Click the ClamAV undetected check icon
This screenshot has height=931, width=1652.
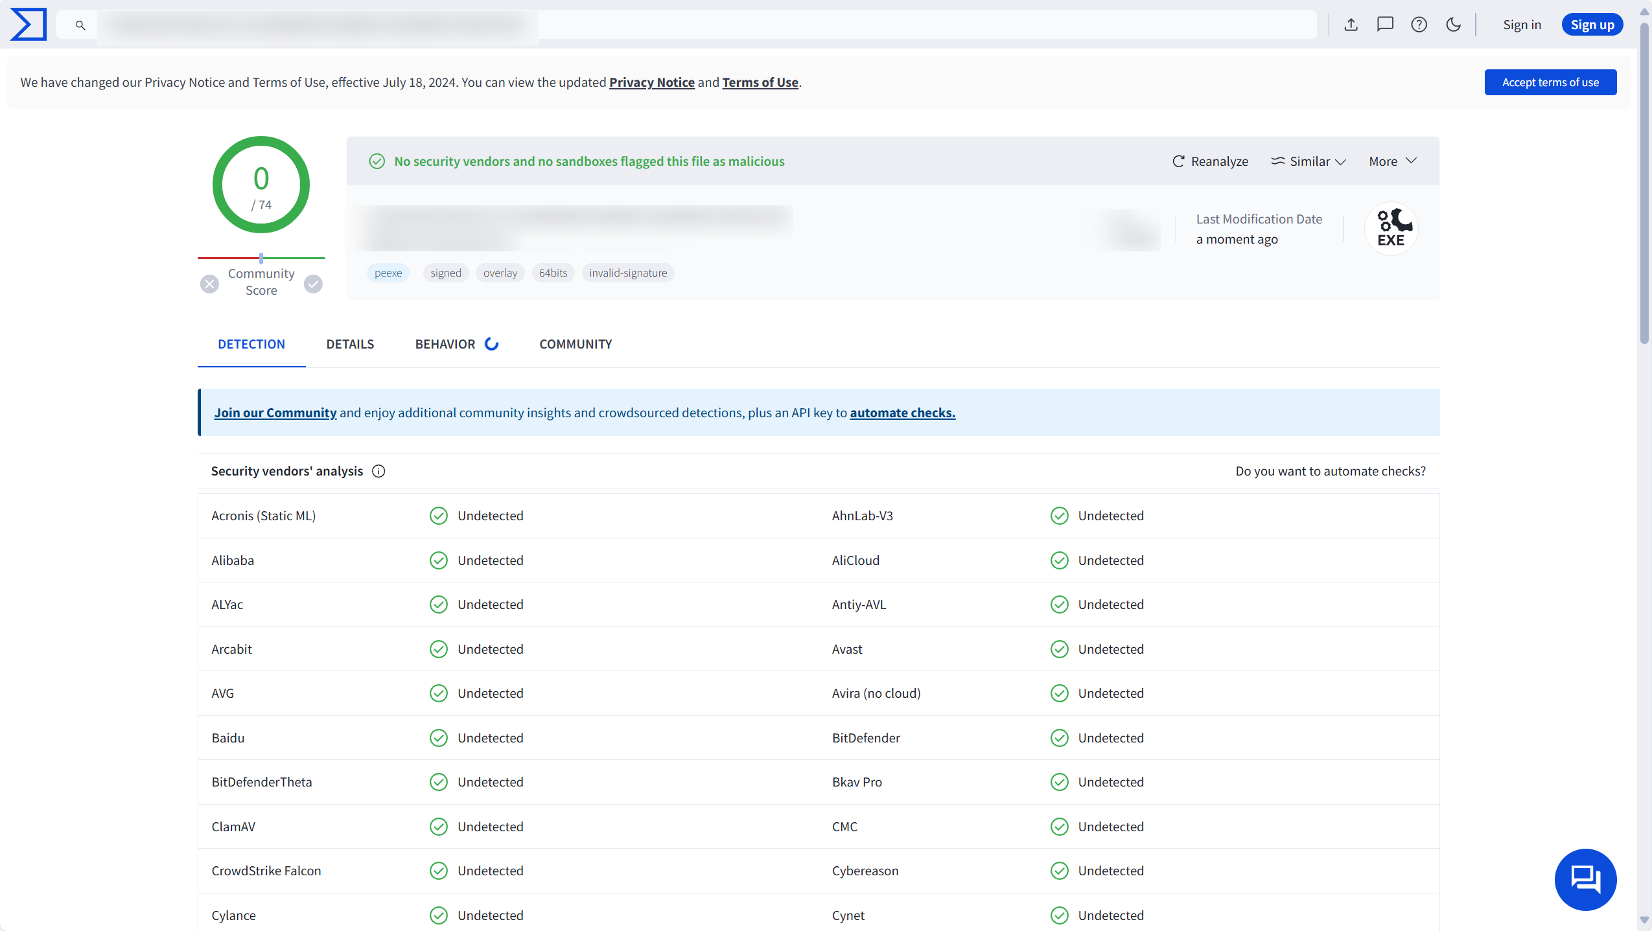pos(439,827)
